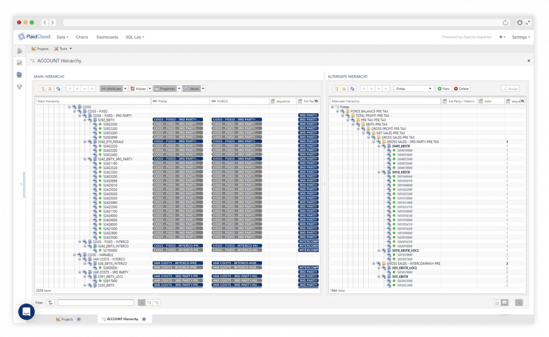549x337 pixels.
Task: Toggle the Properties columns button
Action: (165, 89)
